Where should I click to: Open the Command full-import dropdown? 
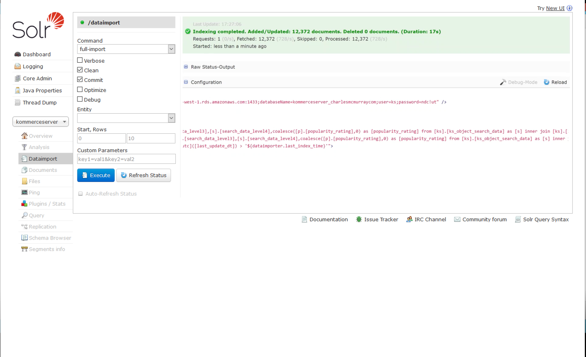(x=126, y=49)
